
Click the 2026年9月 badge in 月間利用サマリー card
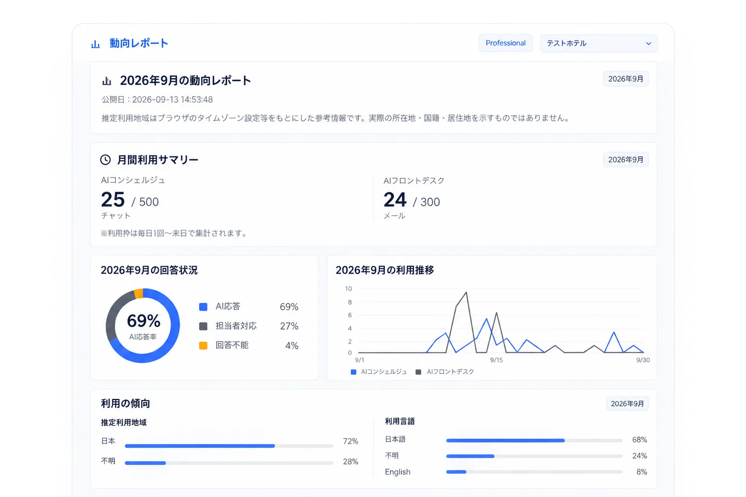[626, 160]
